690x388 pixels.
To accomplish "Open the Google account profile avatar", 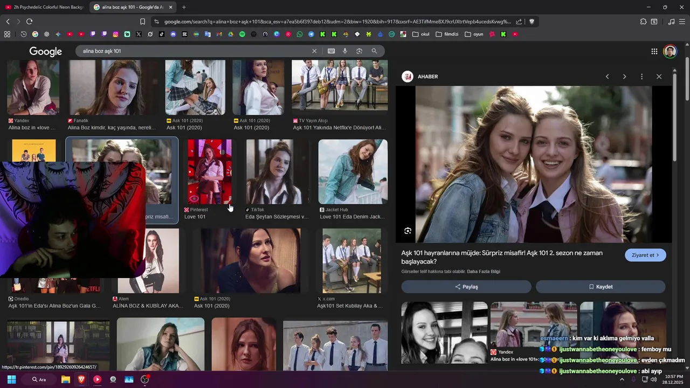I will pos(670,51).
